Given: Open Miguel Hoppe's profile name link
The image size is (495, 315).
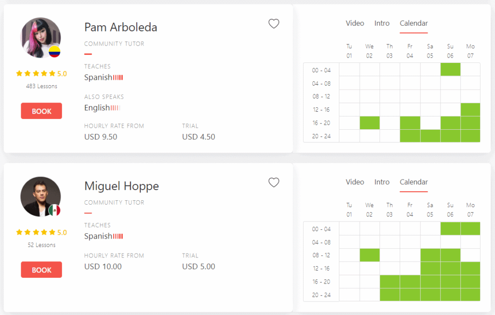Looking at the screenshot, I should point(121,186).
